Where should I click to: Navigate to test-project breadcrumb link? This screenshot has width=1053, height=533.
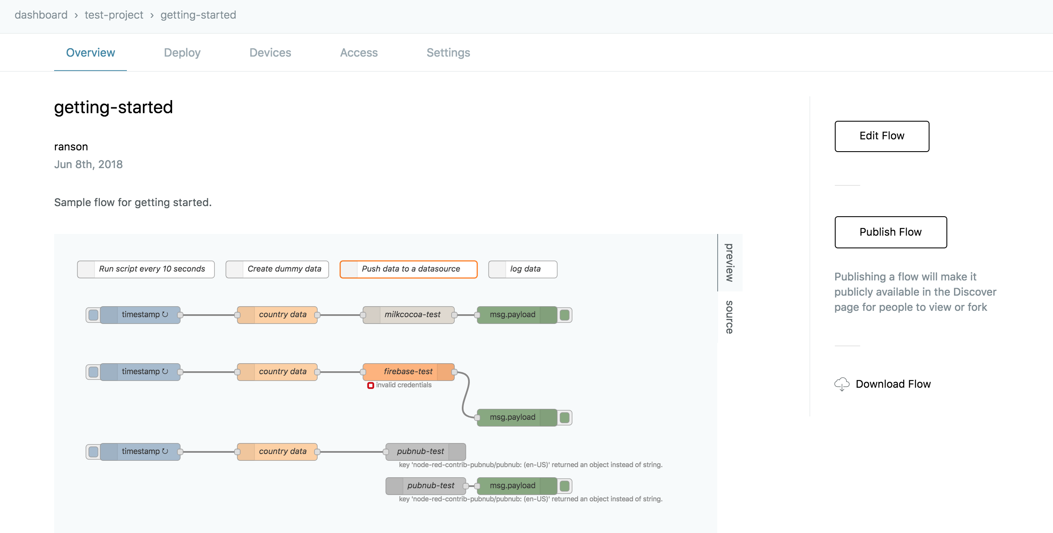[x=114, y=15]
